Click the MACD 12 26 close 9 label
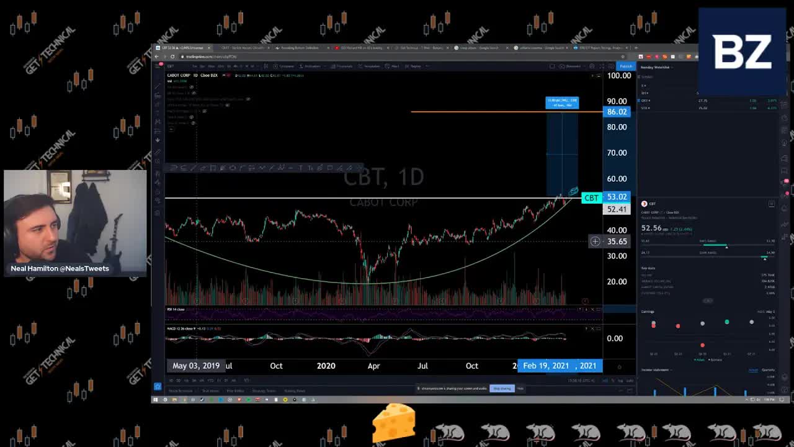 [181, 328]
